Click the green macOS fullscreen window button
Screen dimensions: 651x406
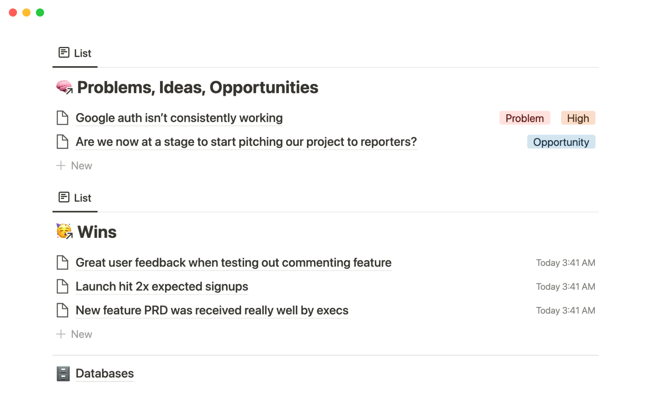tap(40, 13)
